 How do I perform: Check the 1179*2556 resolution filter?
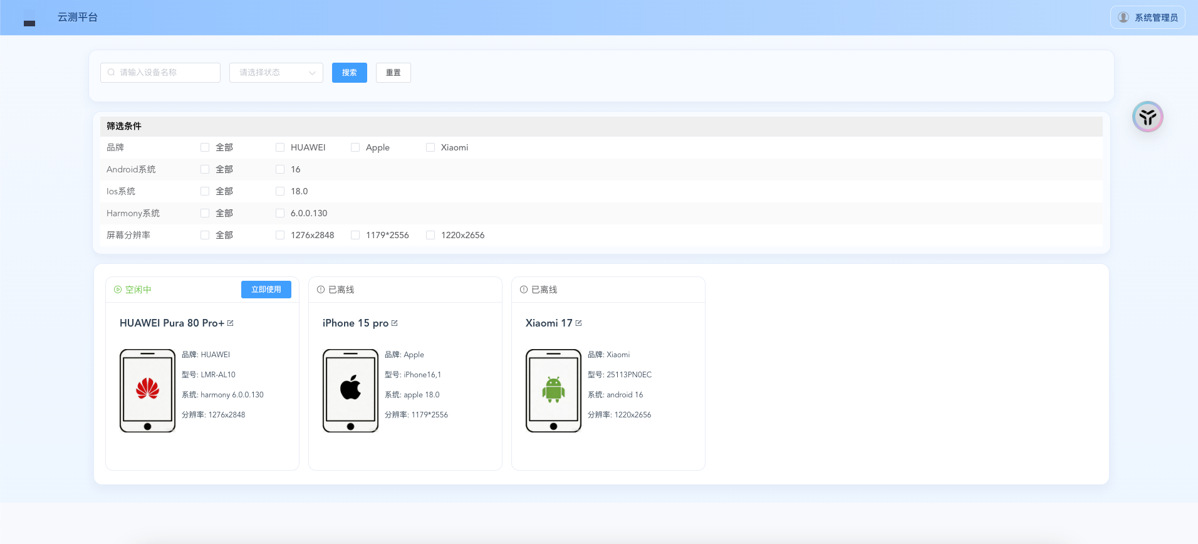pyautogui.click(x=355, y=235)
